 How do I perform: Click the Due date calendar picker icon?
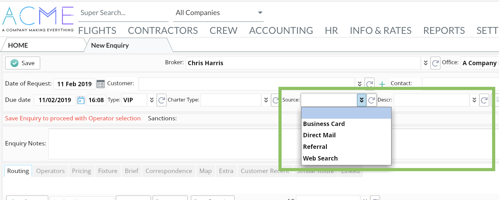(x=81, y=100)
